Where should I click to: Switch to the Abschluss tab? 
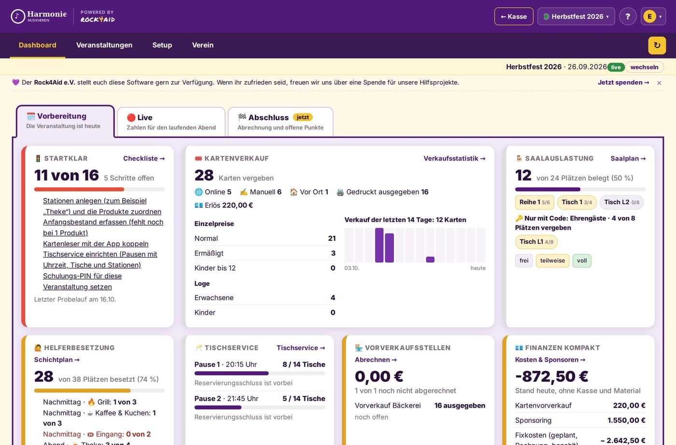click(281, 122)
